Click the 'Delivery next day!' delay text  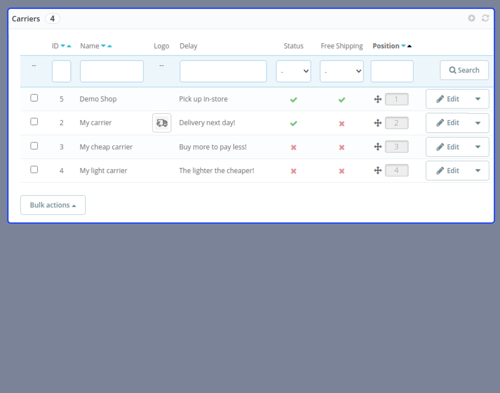point(207,123)
